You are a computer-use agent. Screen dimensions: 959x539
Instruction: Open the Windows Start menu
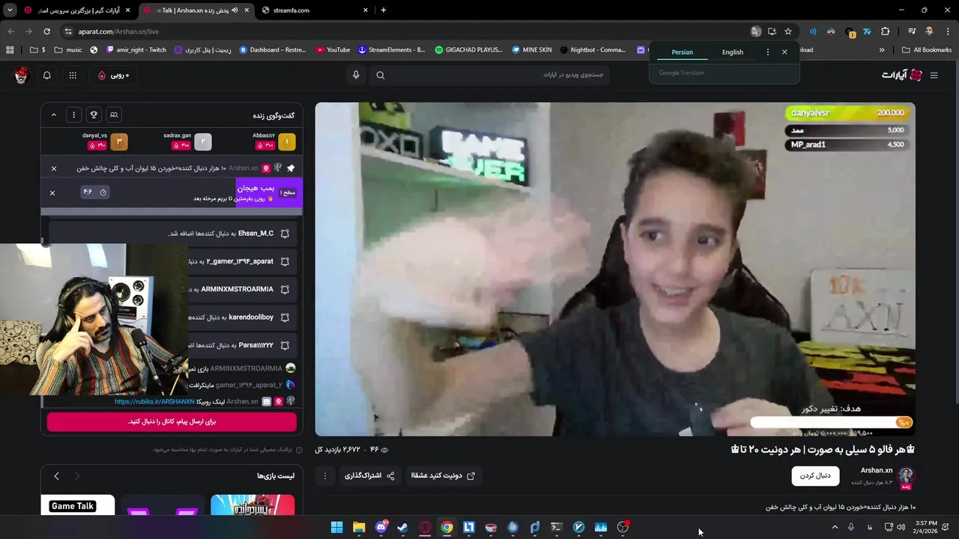(x=337, y=528)
